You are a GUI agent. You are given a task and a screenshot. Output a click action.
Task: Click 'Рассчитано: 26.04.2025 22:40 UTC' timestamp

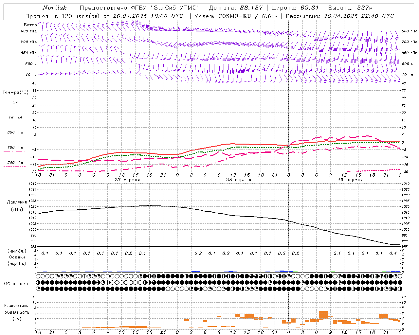340,16
